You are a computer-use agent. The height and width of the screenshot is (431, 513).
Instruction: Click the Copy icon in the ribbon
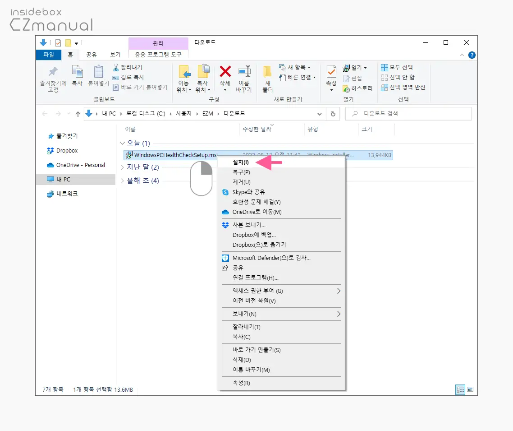point(77,71)
